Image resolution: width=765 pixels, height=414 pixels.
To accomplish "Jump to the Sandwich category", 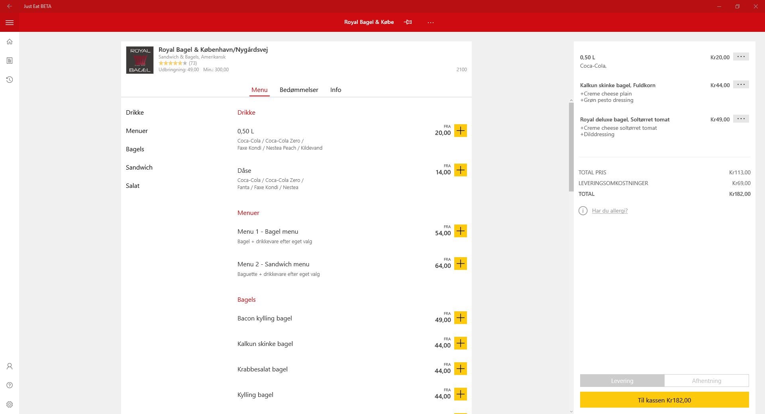I will click(x=139, y=168).
